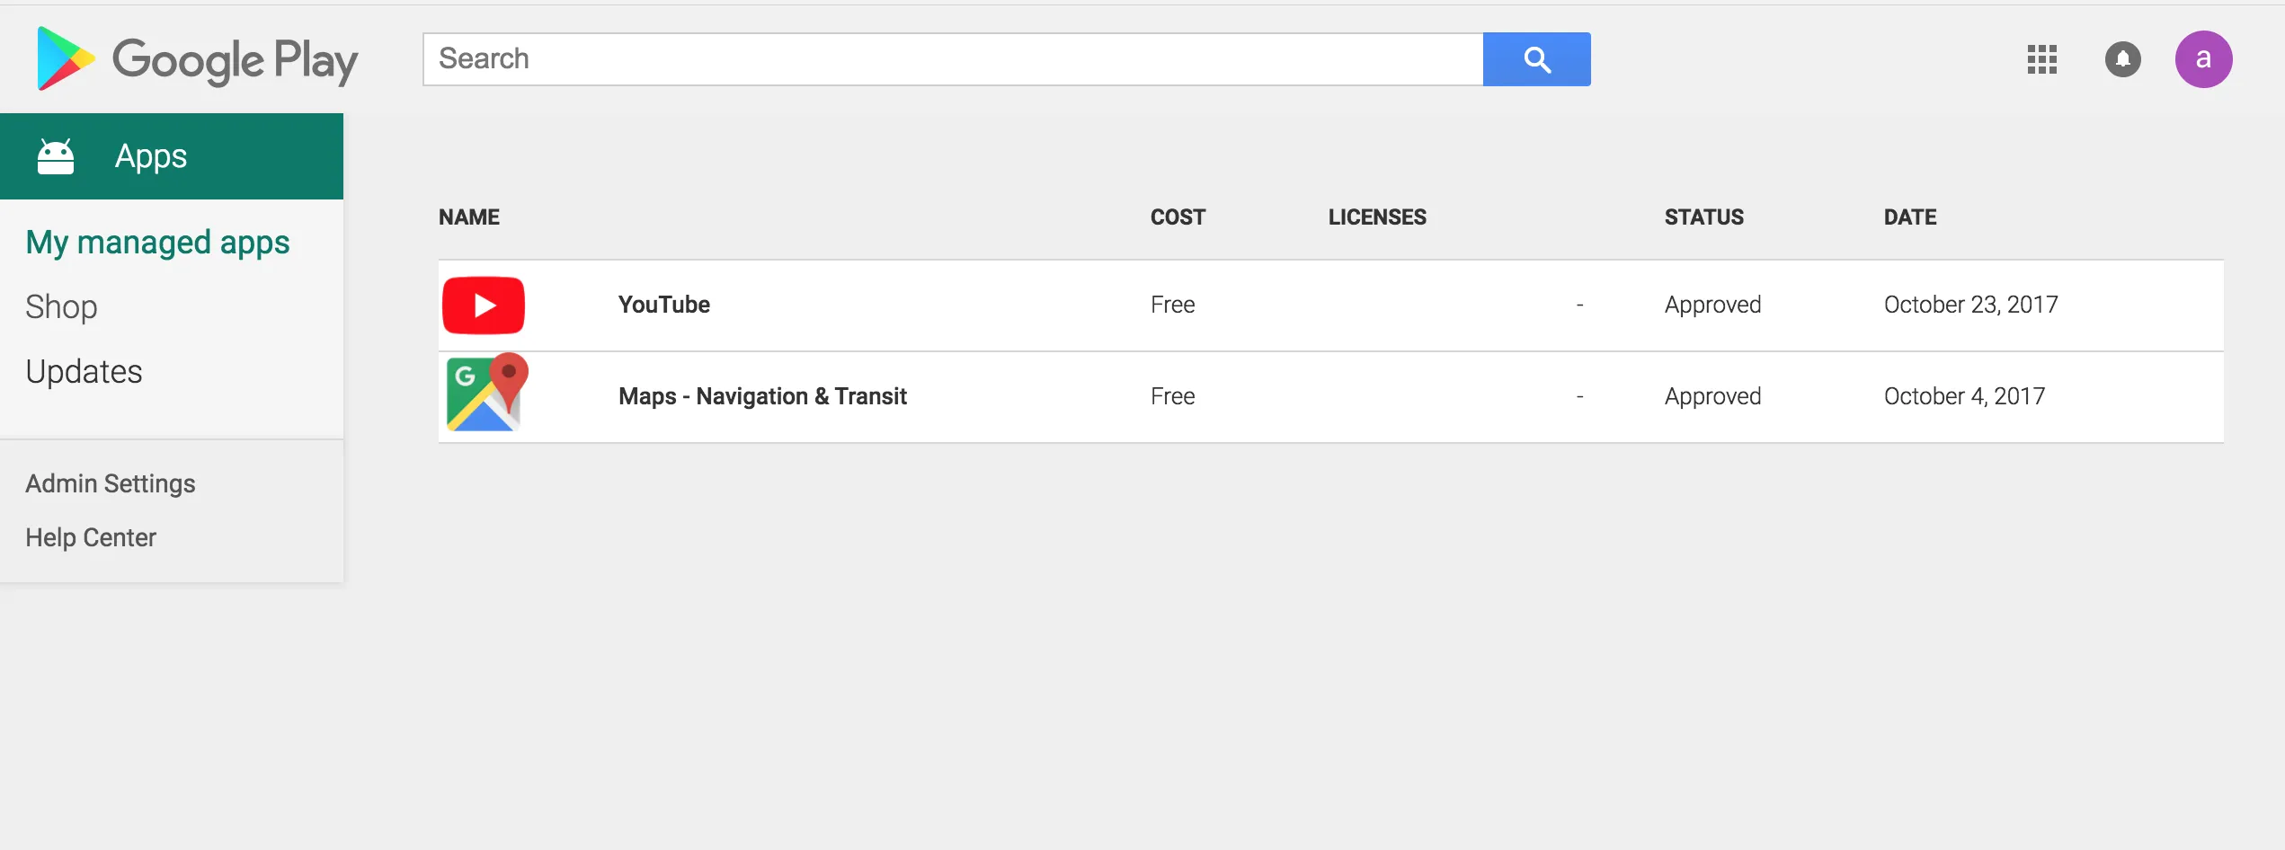
Task: Click the Google Play logo icon
Action: pos(65,58)
